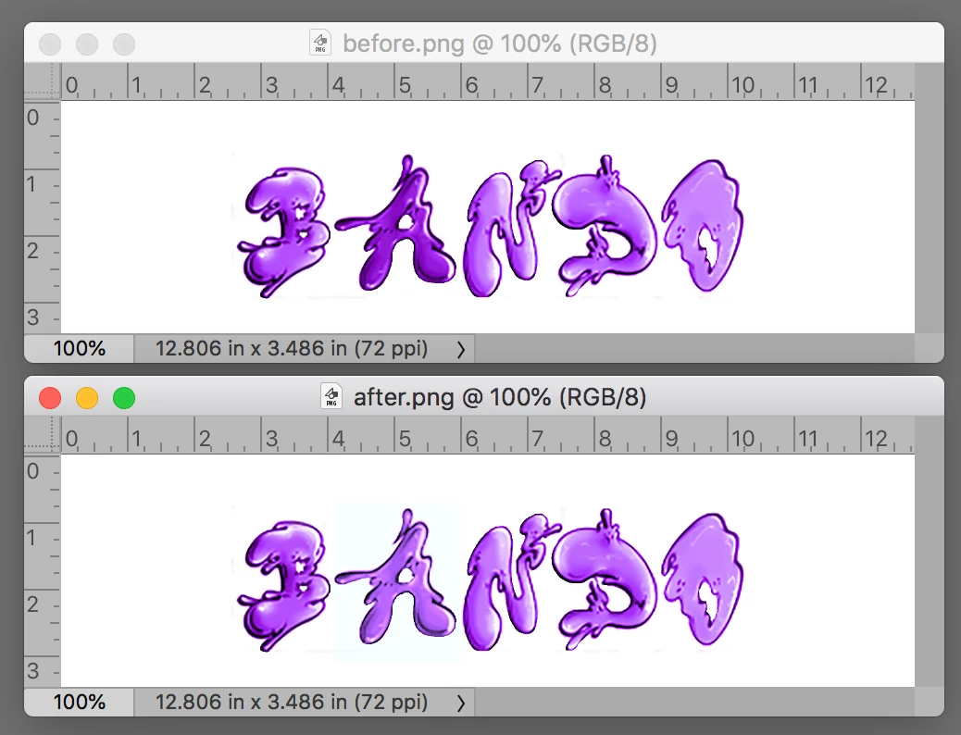The width and height of the screenshot is (961, 735).
Task: Click the after.png title text
Action: tap(500, 397)
